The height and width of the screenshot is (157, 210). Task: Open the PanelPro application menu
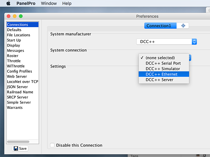[26, 3]
